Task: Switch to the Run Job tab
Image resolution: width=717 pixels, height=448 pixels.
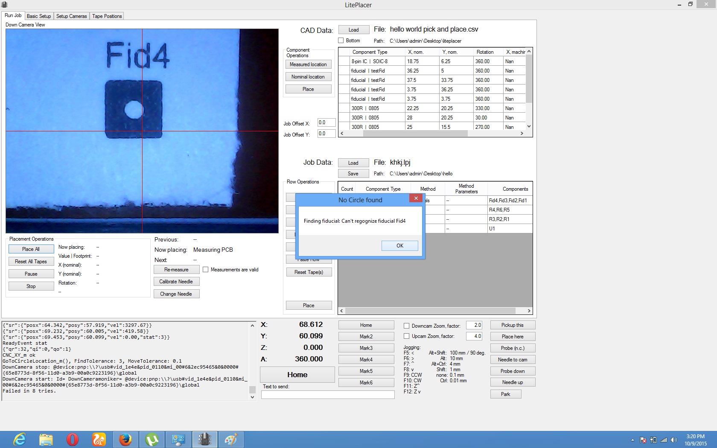Action: [x=13, y=15]
